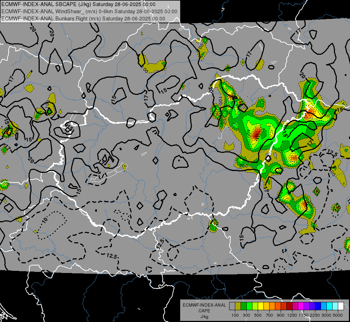
Task: Select the dark green swatch in the legend
Action: (243, 306)
